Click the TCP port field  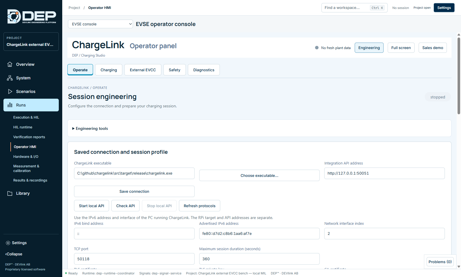134,259
